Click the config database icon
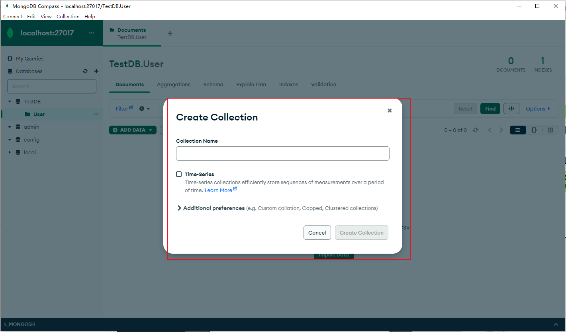The width and height of the screenshot is (566, 332). [x=18, y=140]
